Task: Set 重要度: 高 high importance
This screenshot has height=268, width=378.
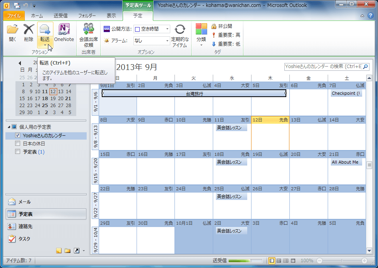Action: pyautogui.click(x=226, y=35)
